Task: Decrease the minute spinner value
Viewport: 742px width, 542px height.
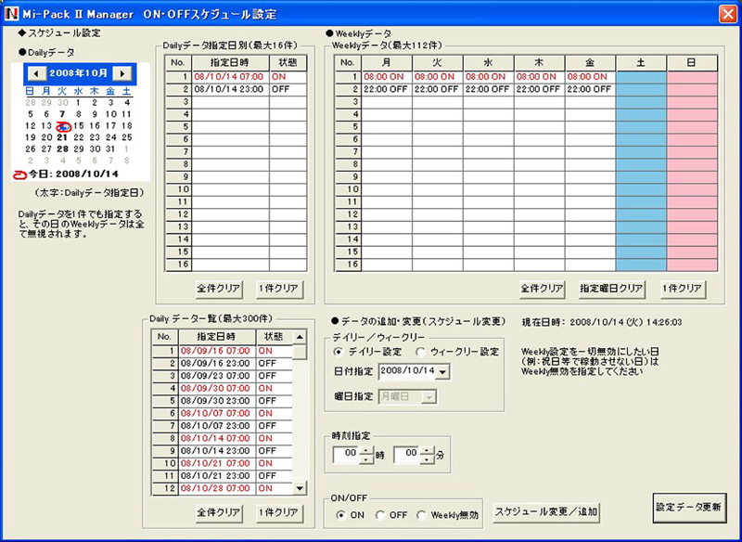Action: 427,459
